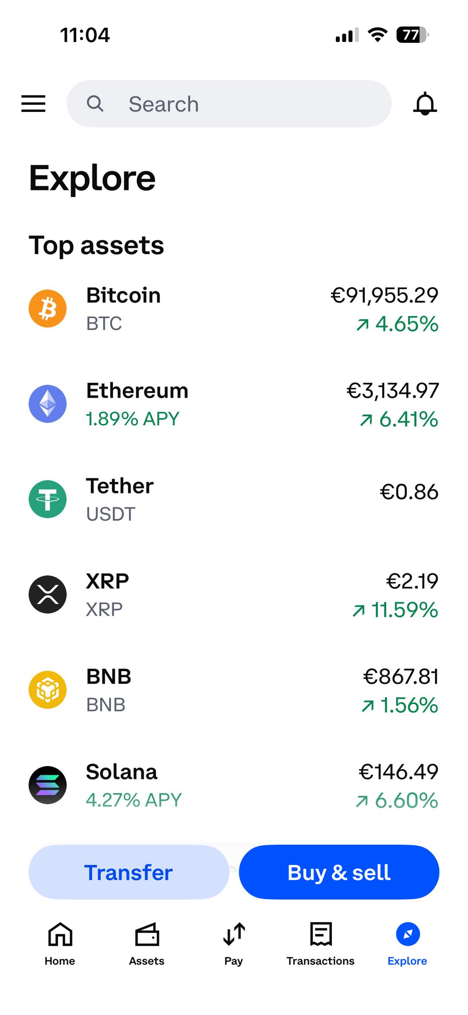Screen dimensions: 468x1015
Task: View Ethereum 1.89% APY label
Action: pos(133,419)
